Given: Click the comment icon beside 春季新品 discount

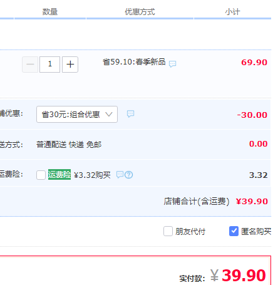Looking at the screenshot, I should coord(172,64).
